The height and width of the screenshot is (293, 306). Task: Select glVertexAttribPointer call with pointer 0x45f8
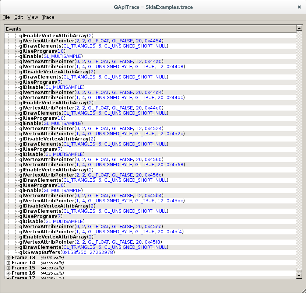[91, 242]
